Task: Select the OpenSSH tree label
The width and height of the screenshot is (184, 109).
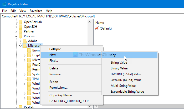Action: (x=30, y=27)
